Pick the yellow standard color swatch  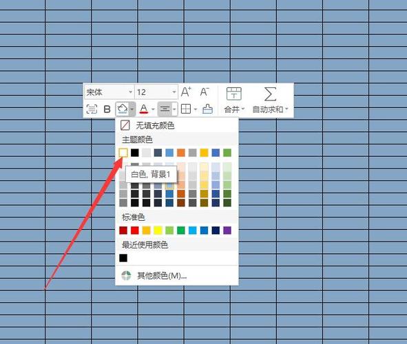[158, 230]
